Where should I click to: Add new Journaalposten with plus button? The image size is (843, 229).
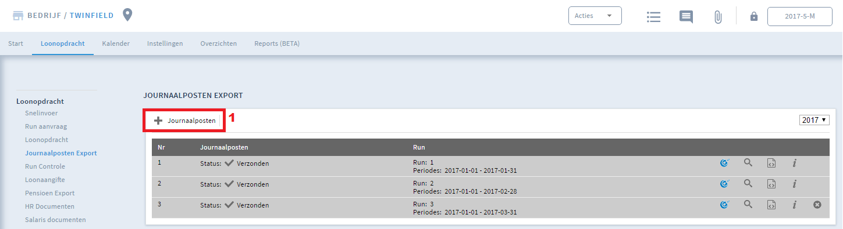(x=184, y=121)
